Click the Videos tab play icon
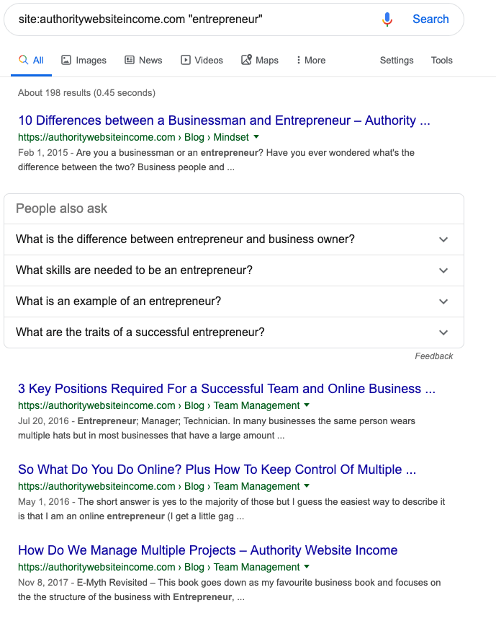The image size is (496, 621). (x=185, y=60)
